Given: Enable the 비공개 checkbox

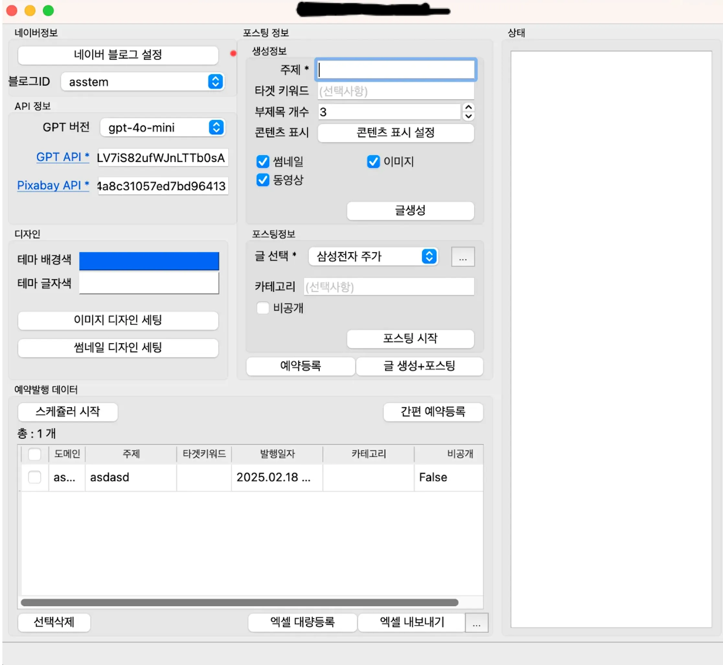Looking at the screenshot, I should [x=263, y=308].
